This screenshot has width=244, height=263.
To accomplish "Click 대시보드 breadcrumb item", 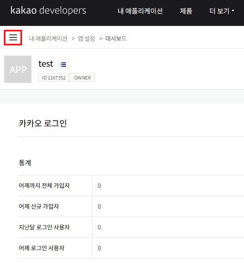I will pyautogui.click(x=116, y=39).
